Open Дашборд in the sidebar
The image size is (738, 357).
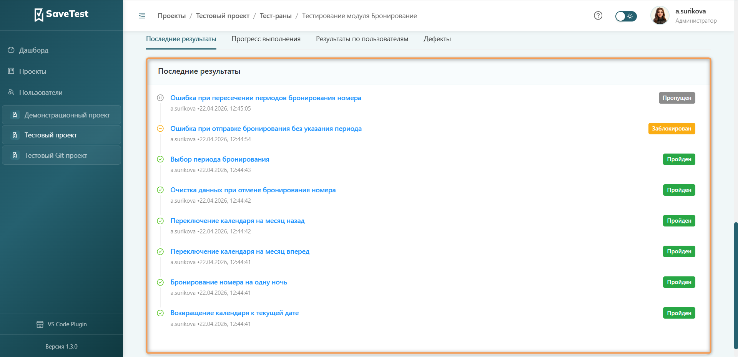tap(34, 50)
